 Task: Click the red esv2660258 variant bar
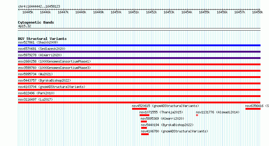coord(139,64)
